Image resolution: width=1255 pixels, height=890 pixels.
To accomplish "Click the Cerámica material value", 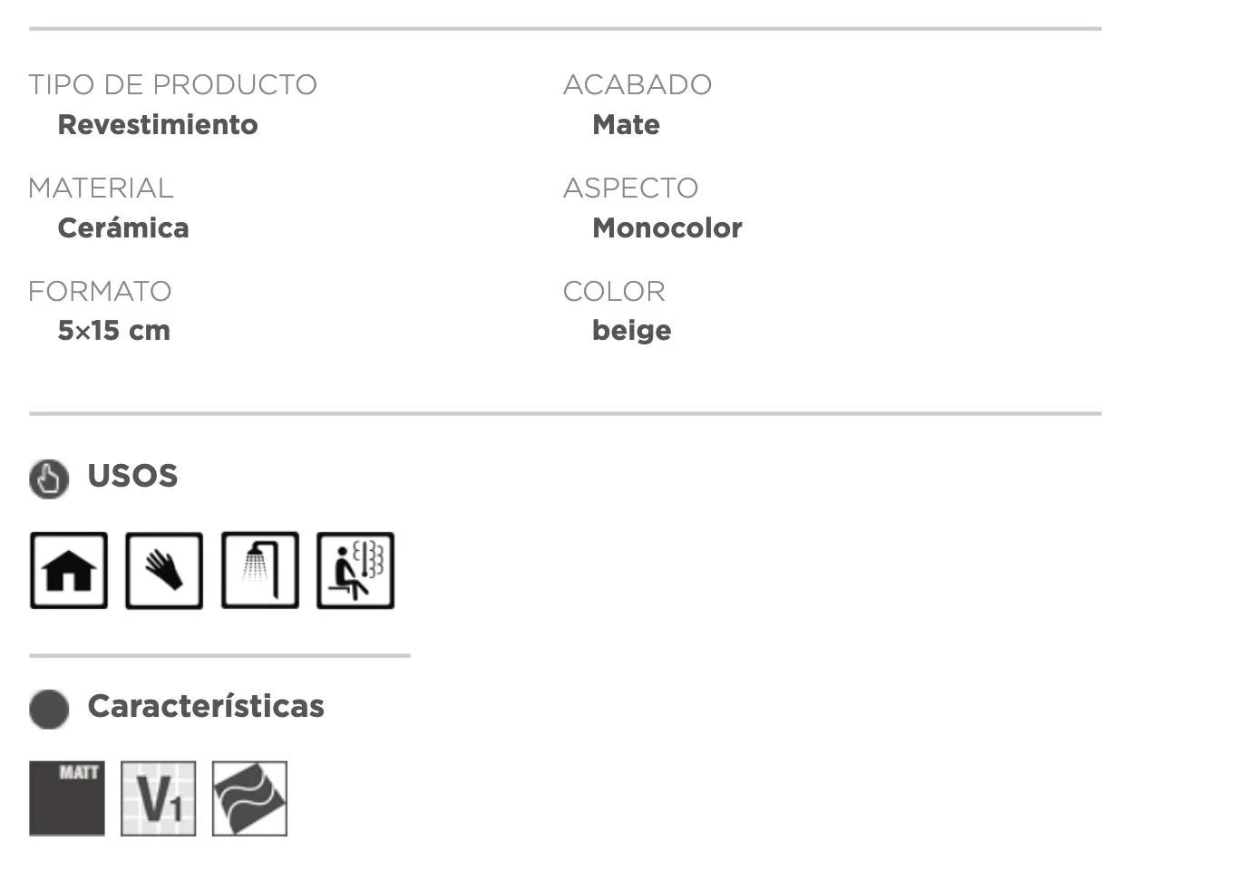I will [123, 227].
